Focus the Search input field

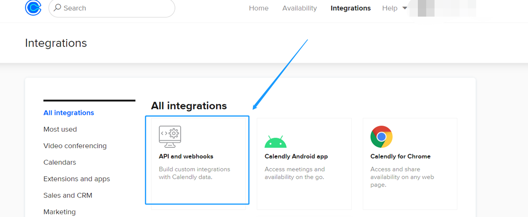[112, 8]
